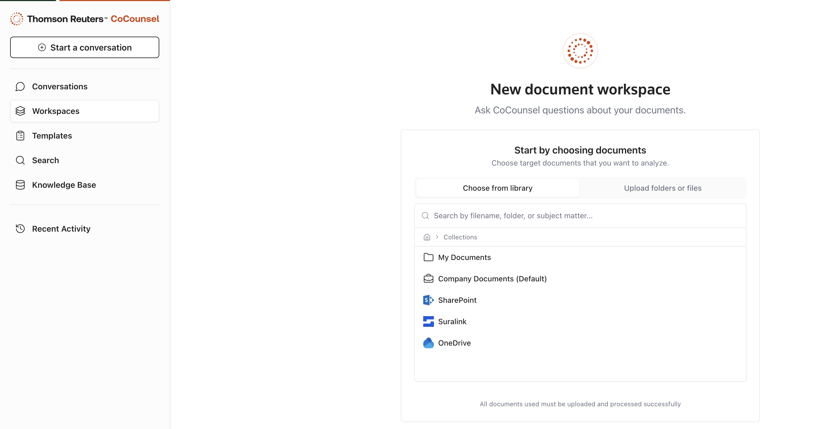This screenshot has width=816, height=429.
Task: Click the Collections breadcrumb link
Action: tap(460, 237)
